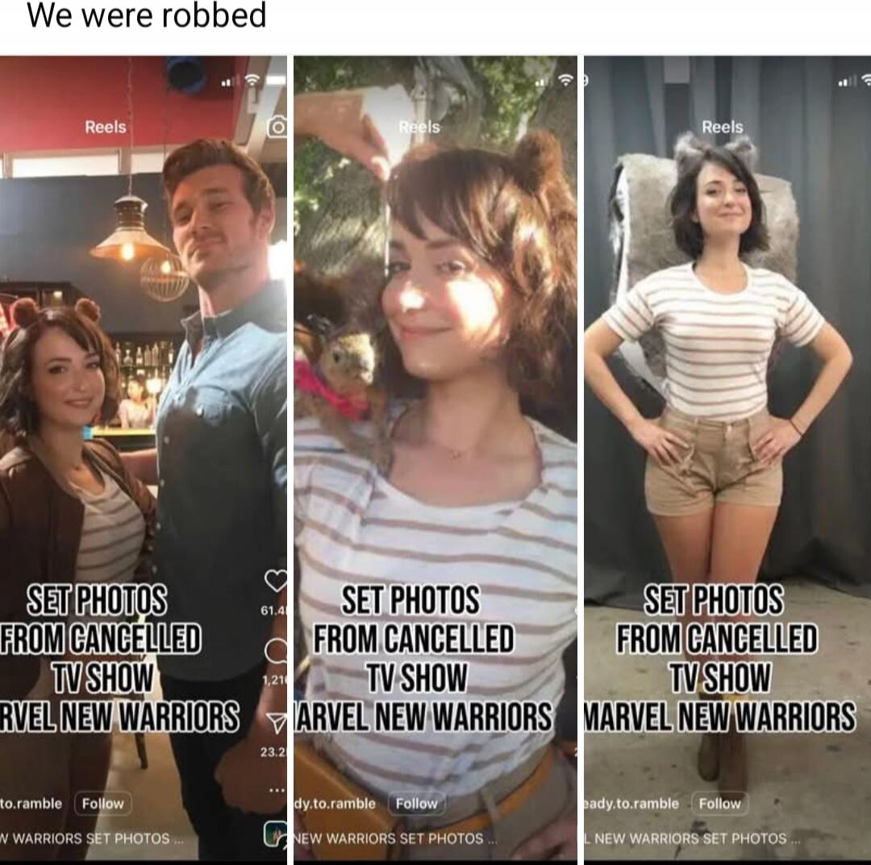The height and width of the screenshot is (865, 871).
Task: Tap the audio thumbnail icon on first reel
Action: pos(276,833)
